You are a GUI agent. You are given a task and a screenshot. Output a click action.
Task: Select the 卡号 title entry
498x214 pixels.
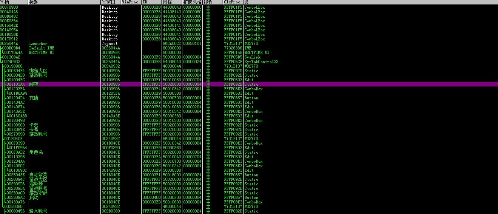pos(34,130)
